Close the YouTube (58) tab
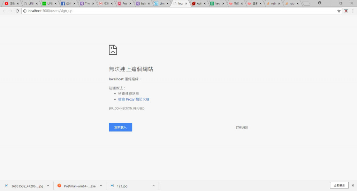357x191 pixels. [x=18, y=3]
